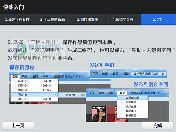Click the active 5.导出 tab
Screen dimensions: 176x132
(158, 19)
